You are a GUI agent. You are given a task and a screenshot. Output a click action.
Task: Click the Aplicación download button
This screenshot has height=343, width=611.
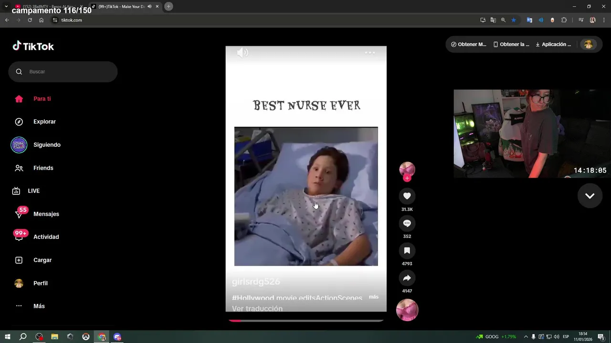(553, 44)
